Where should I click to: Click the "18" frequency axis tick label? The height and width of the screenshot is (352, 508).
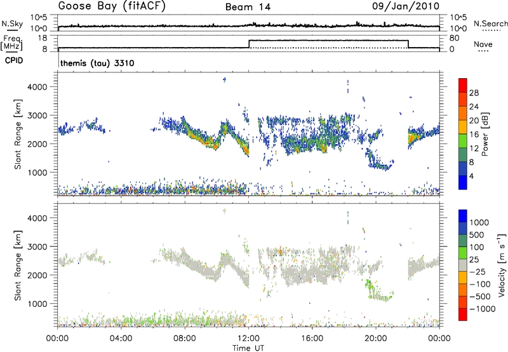tap(43, 38)
